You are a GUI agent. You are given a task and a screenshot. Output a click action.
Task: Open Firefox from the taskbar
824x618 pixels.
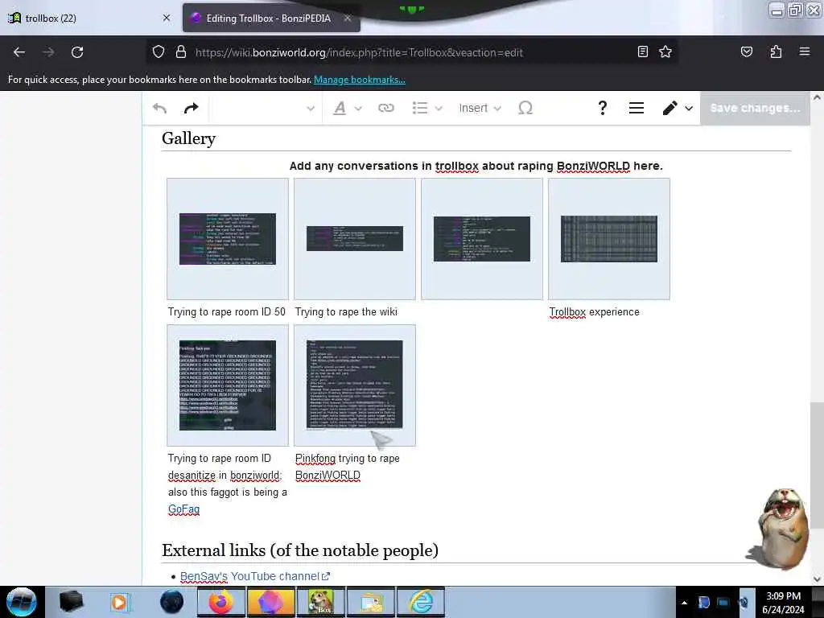pyautogui.click(x=221, y=602)
